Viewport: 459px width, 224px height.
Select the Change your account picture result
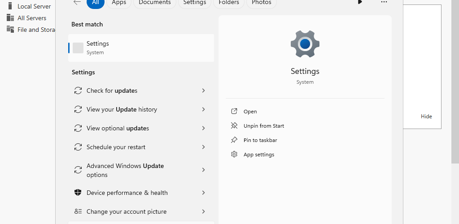141,211
